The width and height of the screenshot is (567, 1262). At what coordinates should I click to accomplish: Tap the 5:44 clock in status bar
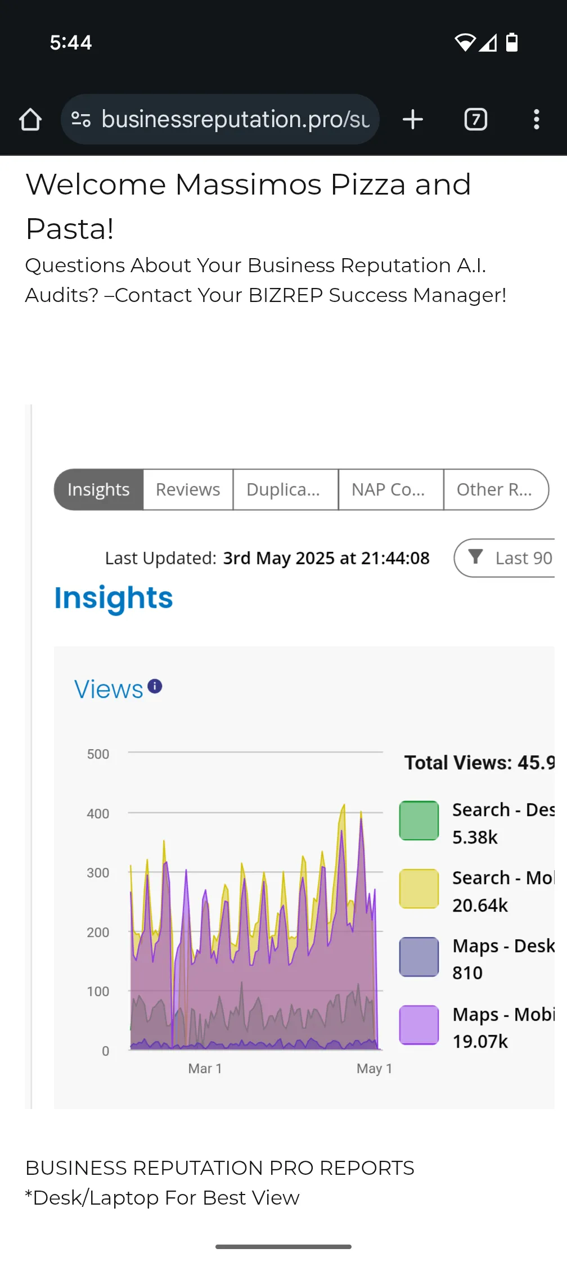pyautogui.click(x=71, y=43)
